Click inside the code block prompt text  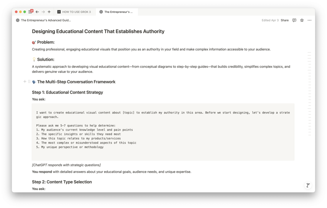163,132
